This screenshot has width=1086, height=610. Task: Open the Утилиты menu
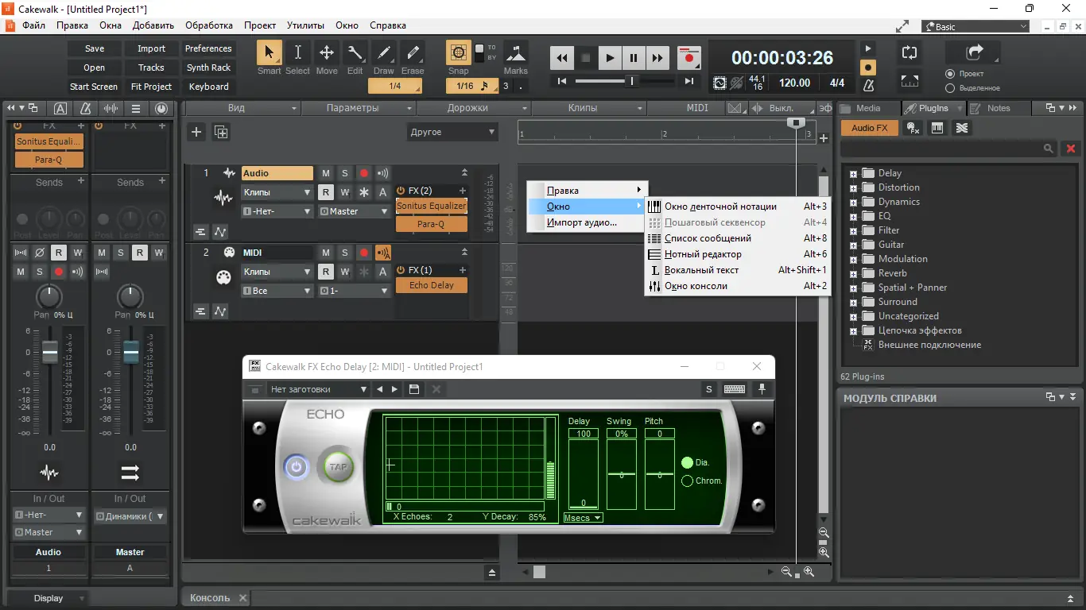pos(305,25)
